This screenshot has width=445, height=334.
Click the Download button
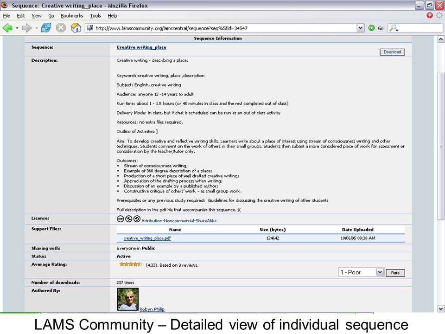(392, 52)
